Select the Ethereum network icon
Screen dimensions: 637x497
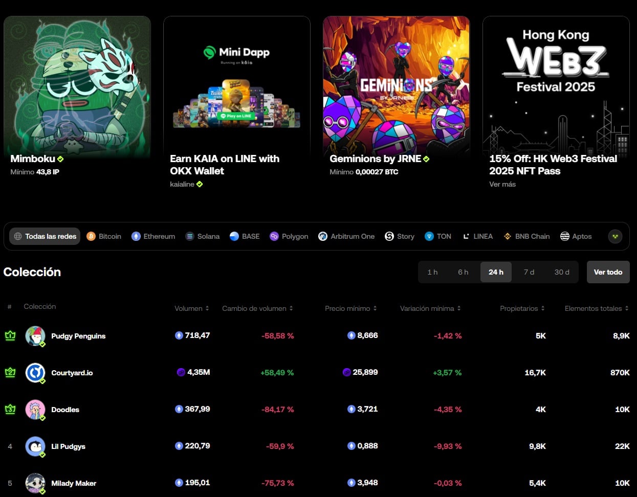point(136,236)
